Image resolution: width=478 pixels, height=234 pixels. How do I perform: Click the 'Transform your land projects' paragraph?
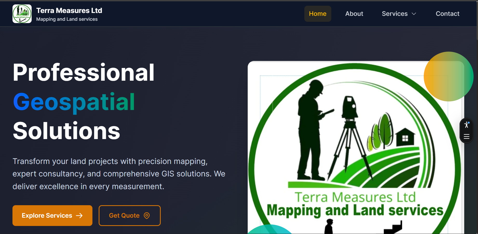(119, 174)
